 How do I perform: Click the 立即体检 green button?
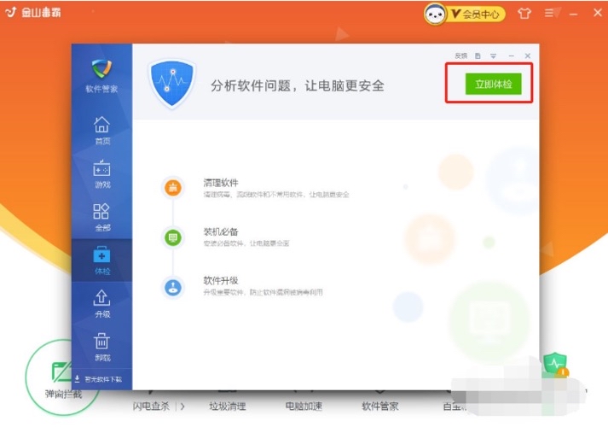click(493, 84)
